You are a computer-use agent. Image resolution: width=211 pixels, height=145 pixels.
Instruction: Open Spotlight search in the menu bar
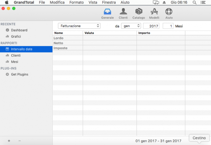pyautogui.click(x=194, y=2)
